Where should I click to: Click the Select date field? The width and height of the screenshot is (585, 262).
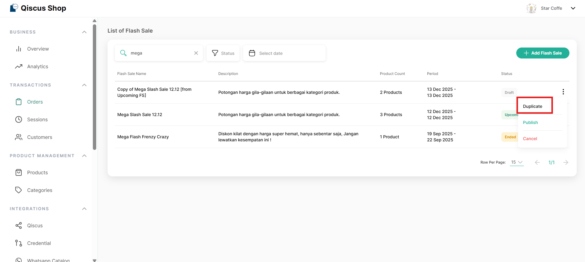coord(284,53)
